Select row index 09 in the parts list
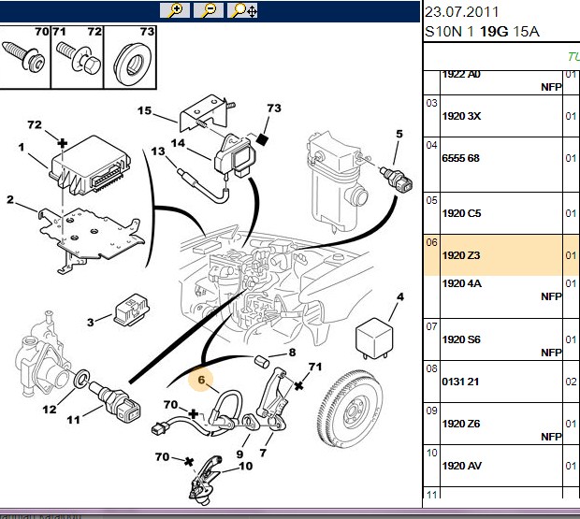The image size is (580, 519). 431,411
